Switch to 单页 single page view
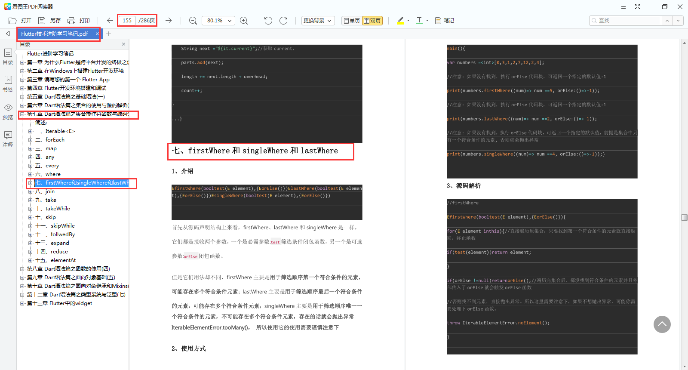 click(x=352, y=21)
